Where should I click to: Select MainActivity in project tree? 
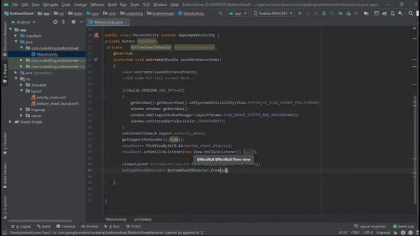pyautogui.click(x=47, y=54)
